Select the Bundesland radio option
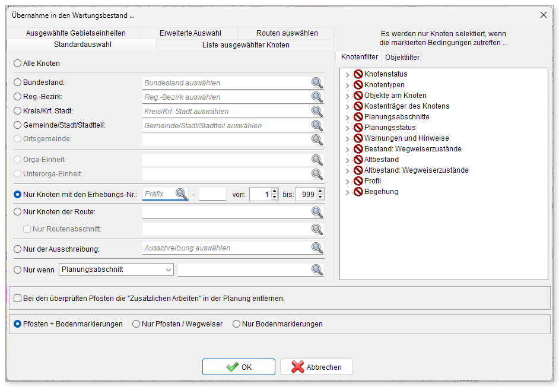The width and height of the screenshot is (559, 387). [x=17, y=83]
